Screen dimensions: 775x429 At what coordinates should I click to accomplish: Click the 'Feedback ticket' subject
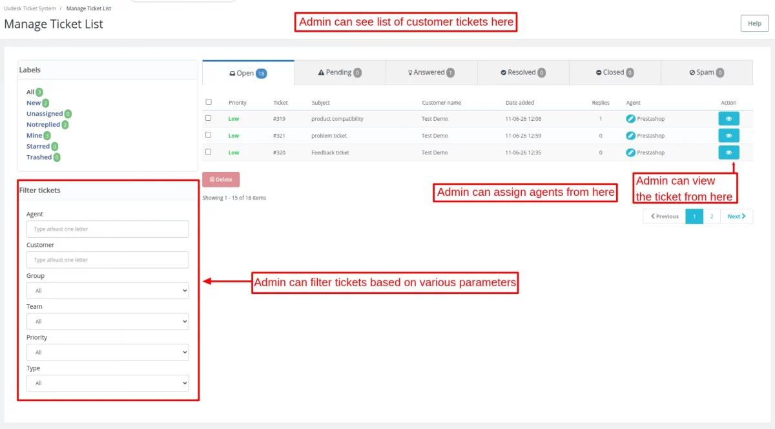330,152
